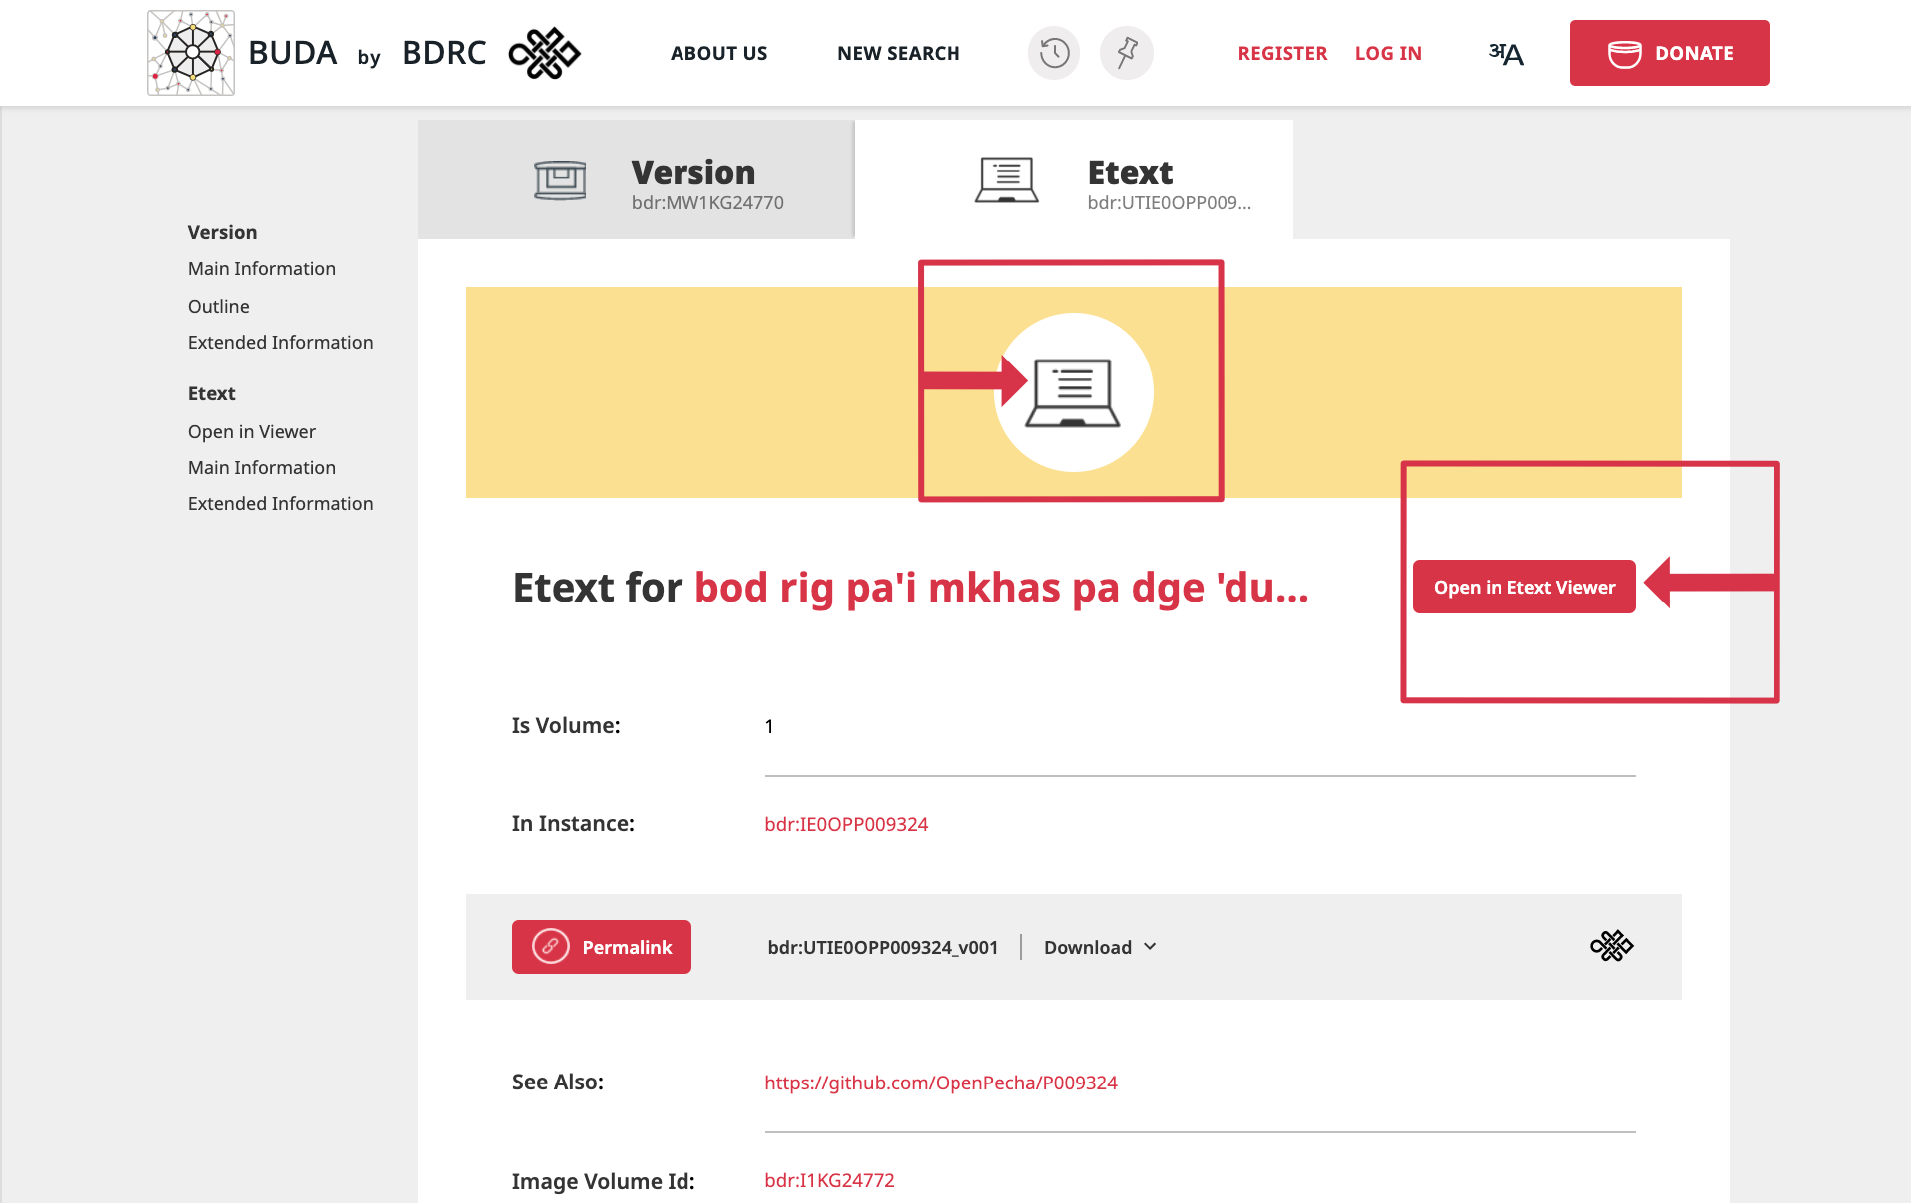The height and width of the screenshot is (1203, 1911).
Task: Click the Permalink button
Action: pos(602,947)
